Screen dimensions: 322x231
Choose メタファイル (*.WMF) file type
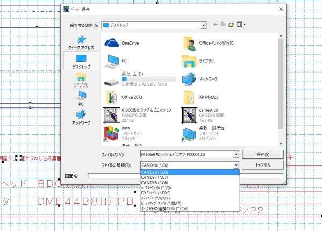point(190,198)
